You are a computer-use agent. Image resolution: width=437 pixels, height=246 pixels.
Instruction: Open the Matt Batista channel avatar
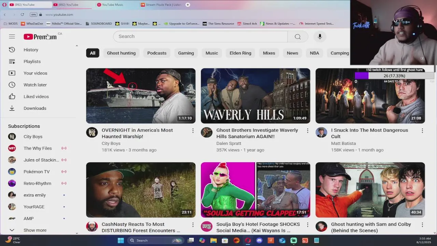pos(321,133)
